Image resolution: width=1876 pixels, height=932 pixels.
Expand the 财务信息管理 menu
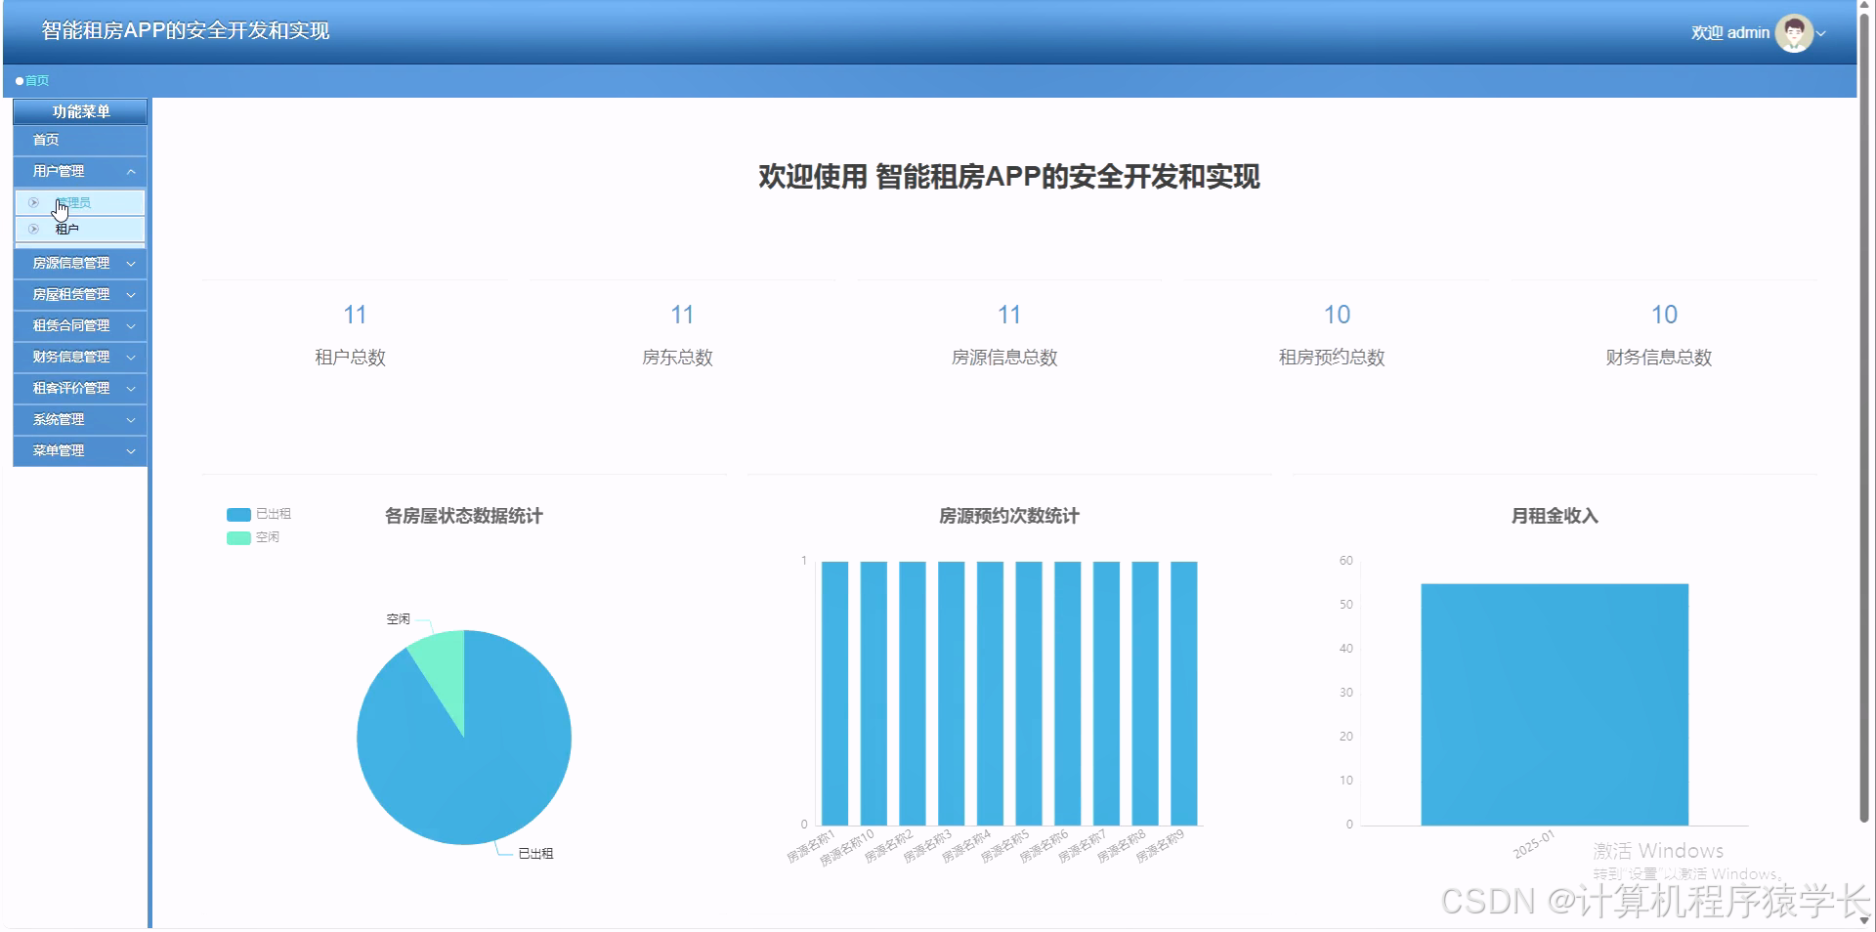tap(79, 357)
